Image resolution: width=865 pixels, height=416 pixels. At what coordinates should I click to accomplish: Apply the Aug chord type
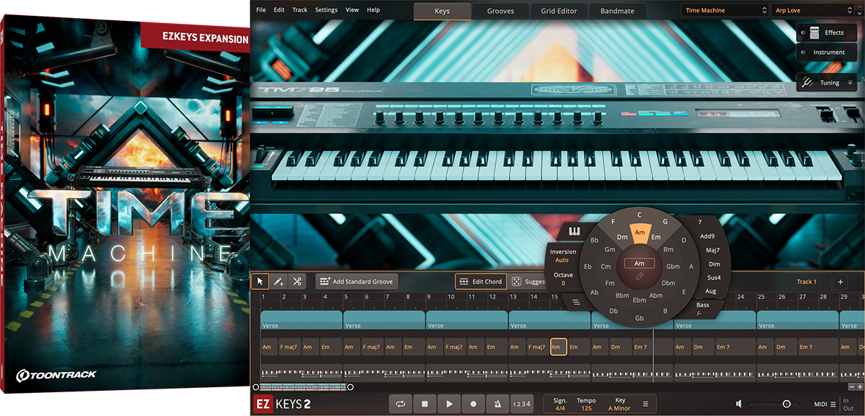[x=711, y=291]
